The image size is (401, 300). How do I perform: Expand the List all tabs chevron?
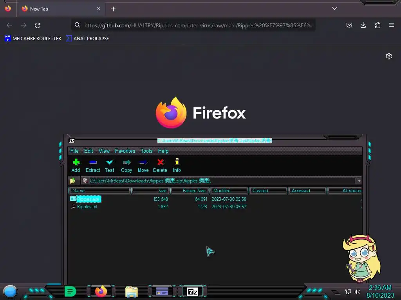click(x=334, y=9)
